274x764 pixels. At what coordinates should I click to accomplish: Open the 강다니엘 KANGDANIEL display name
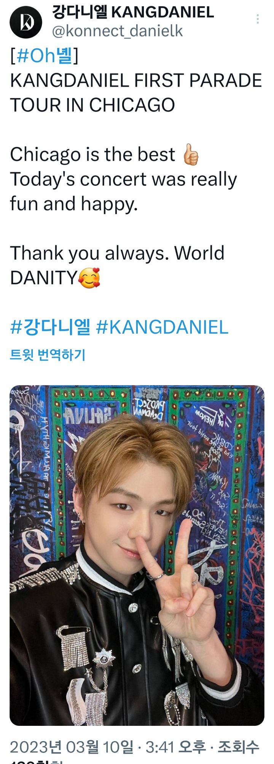(x=132, y=13)
